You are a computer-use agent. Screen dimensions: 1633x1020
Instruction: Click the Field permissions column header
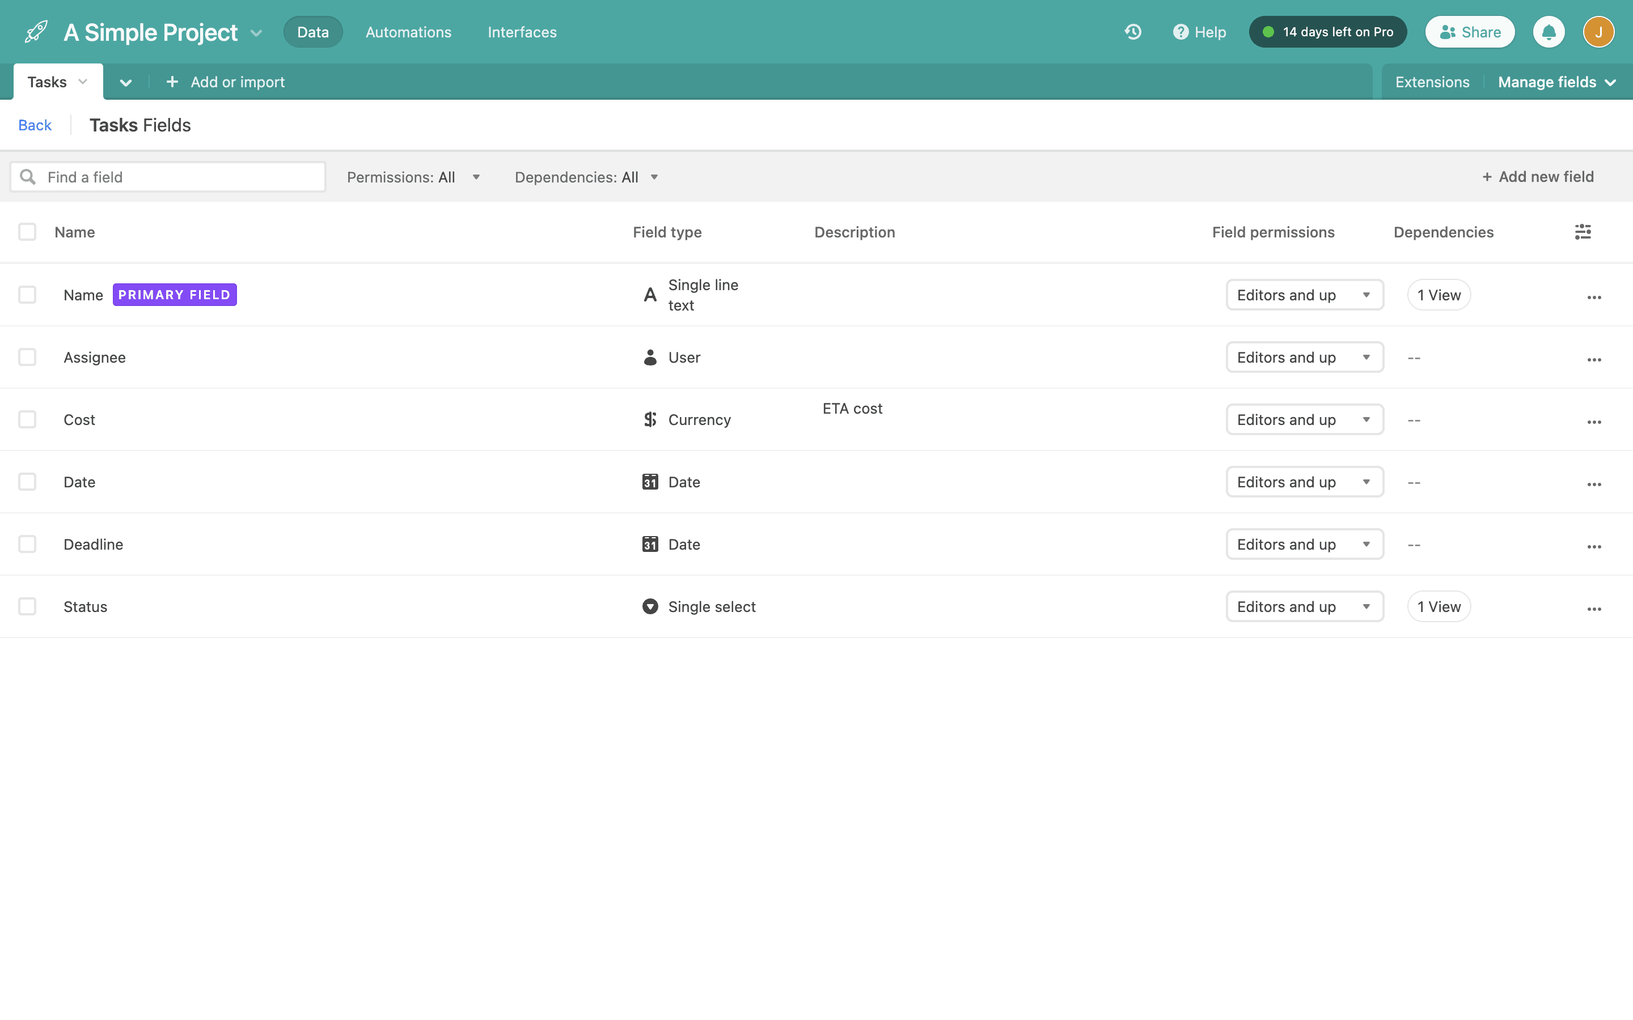1272,232
